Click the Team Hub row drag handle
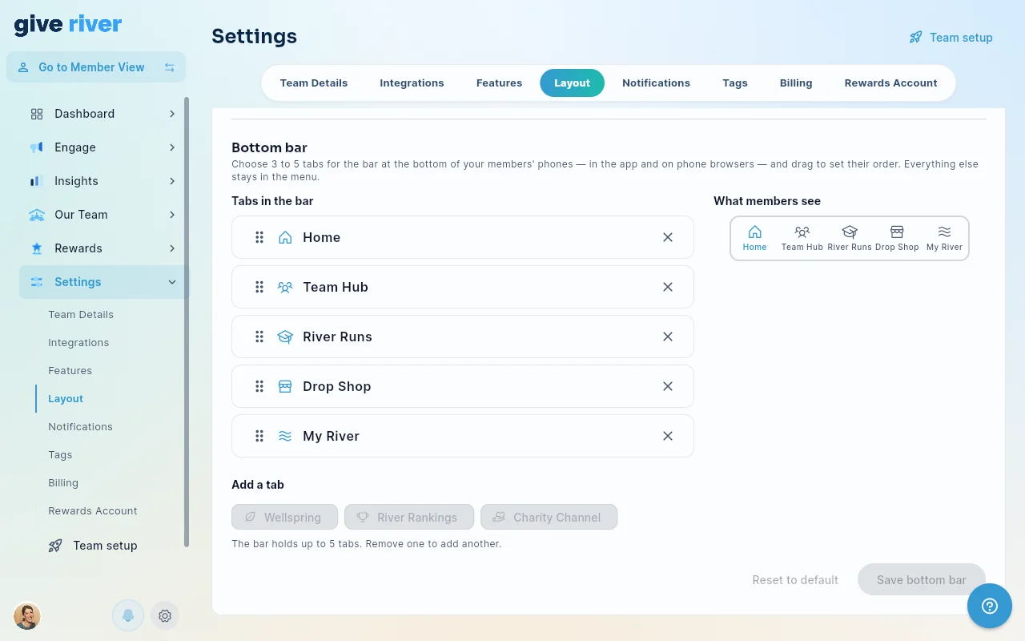Viewport: 1025px width, 641px height. click(259, 287)
